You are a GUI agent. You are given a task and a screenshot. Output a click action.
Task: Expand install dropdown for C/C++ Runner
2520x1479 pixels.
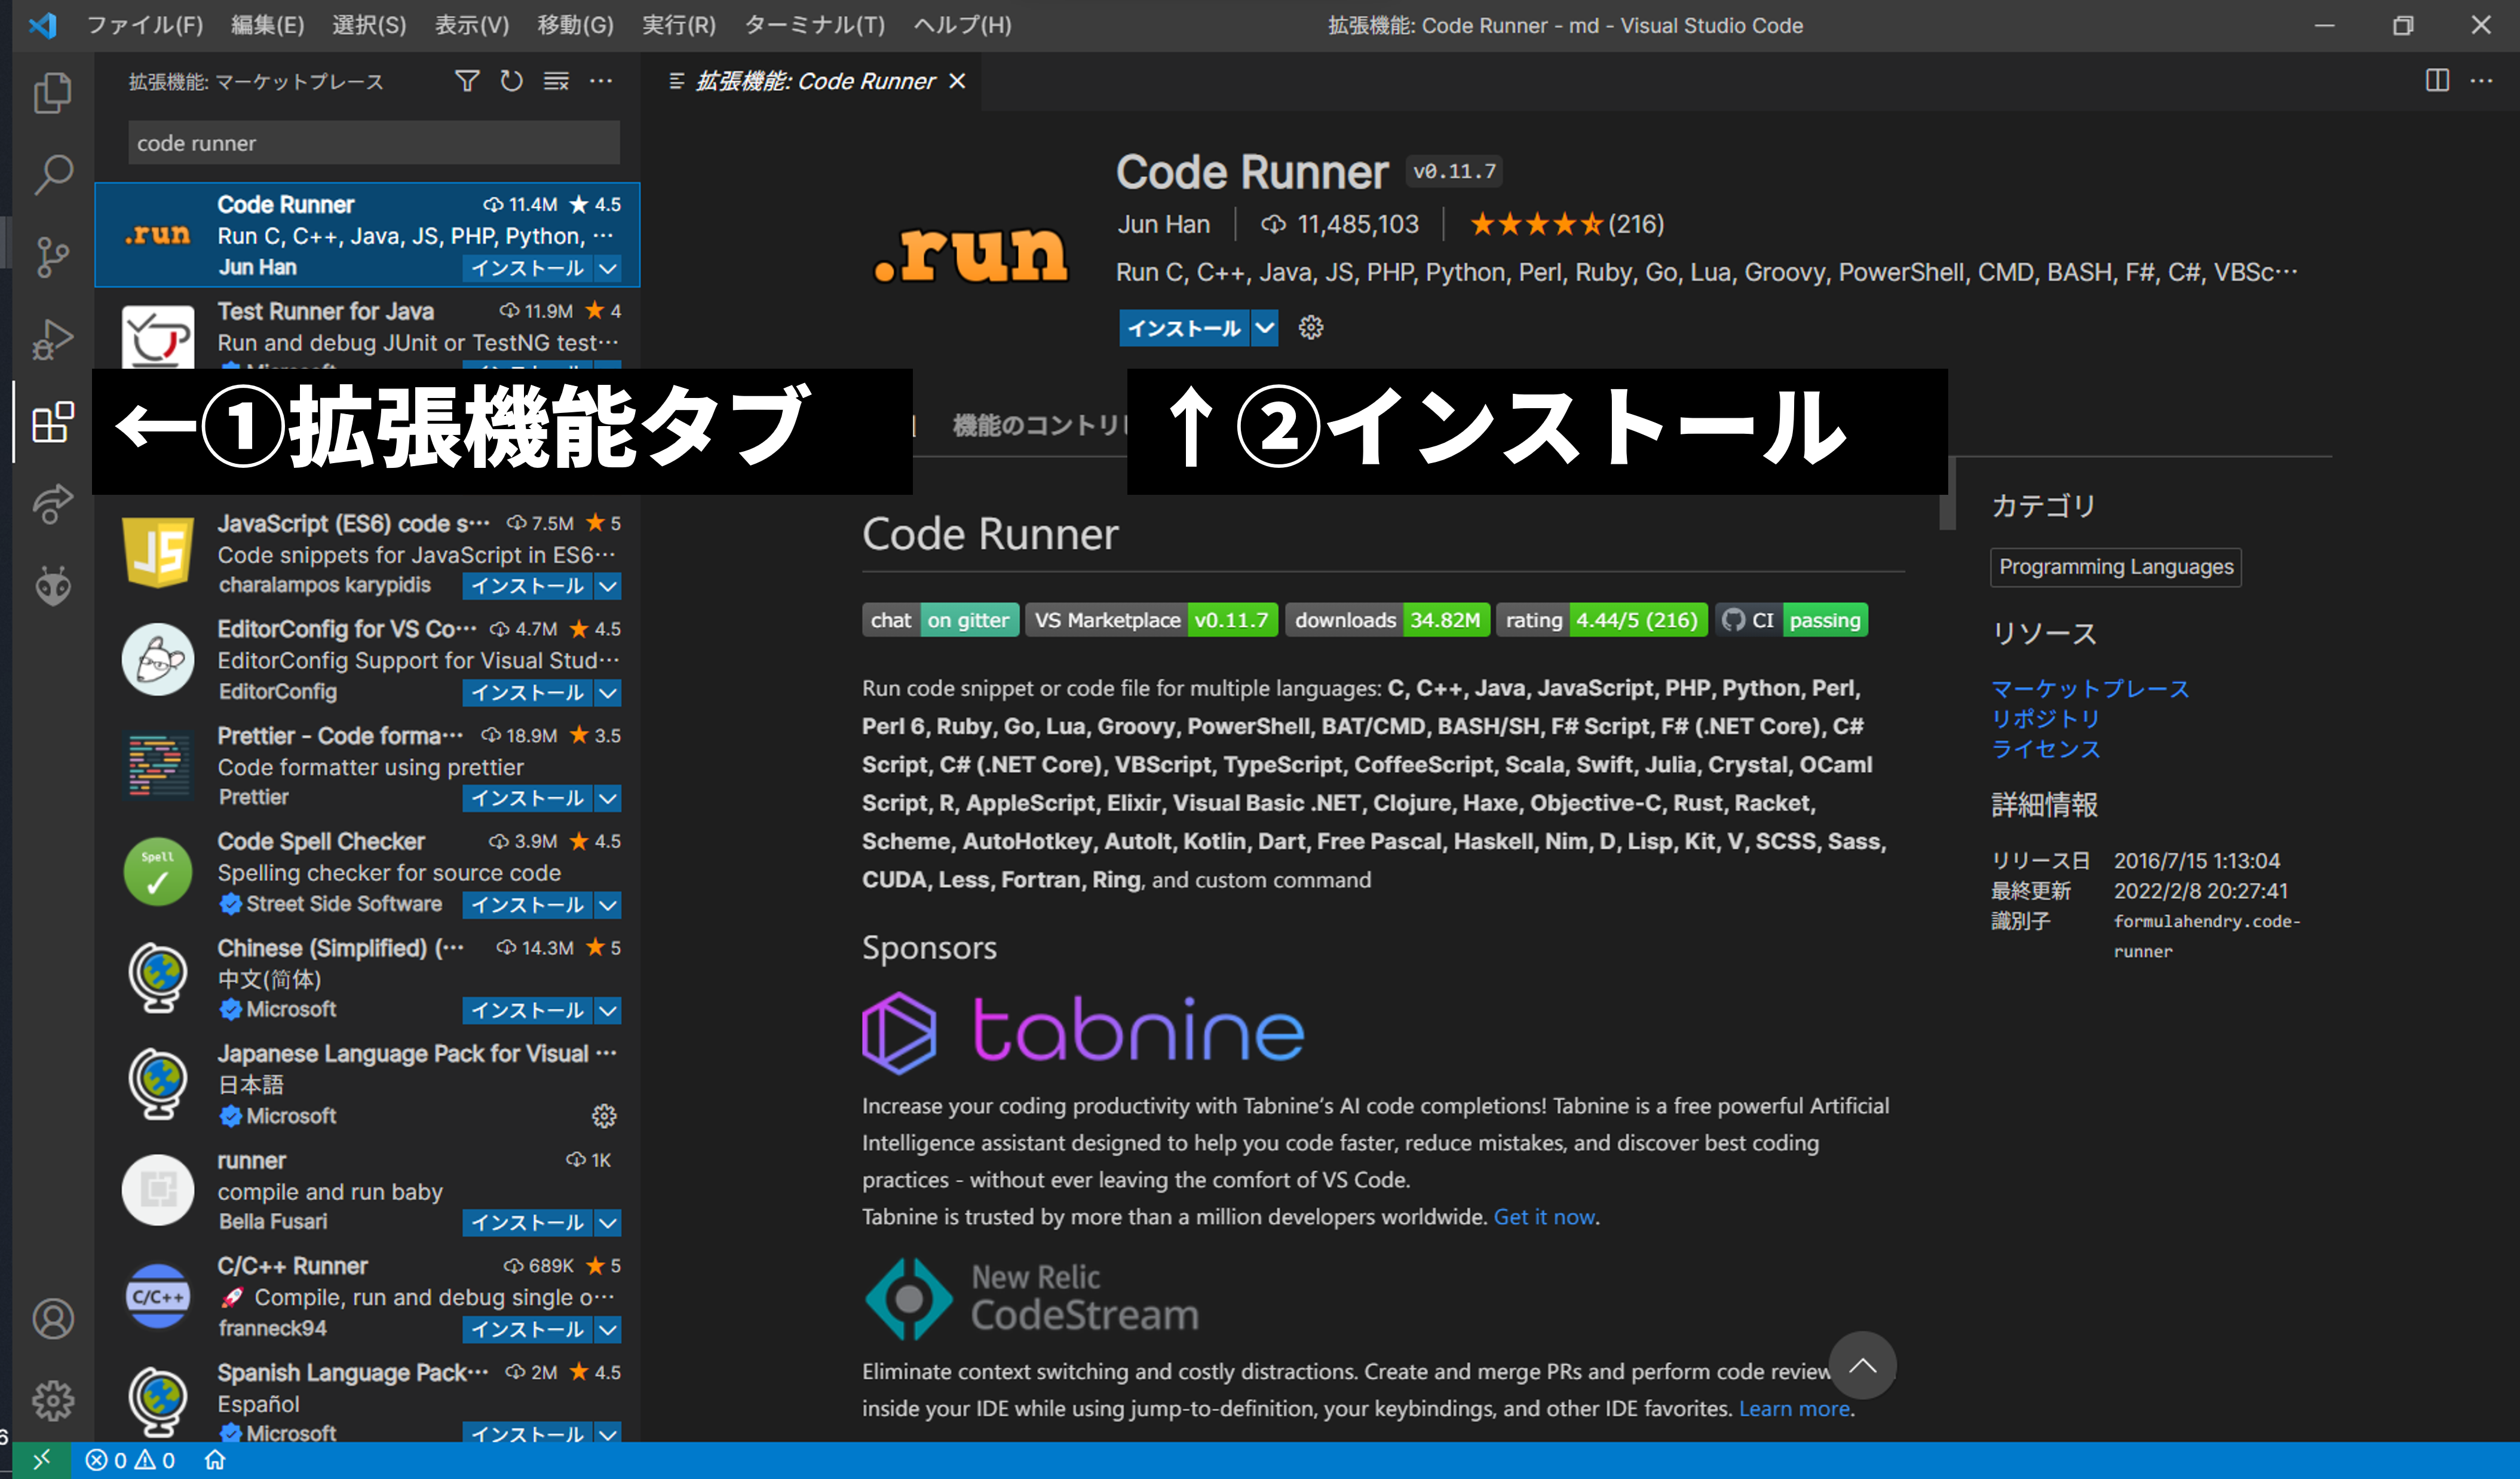(608, 1330)
